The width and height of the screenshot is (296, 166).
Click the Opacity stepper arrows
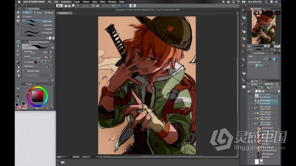coord(49,57)
